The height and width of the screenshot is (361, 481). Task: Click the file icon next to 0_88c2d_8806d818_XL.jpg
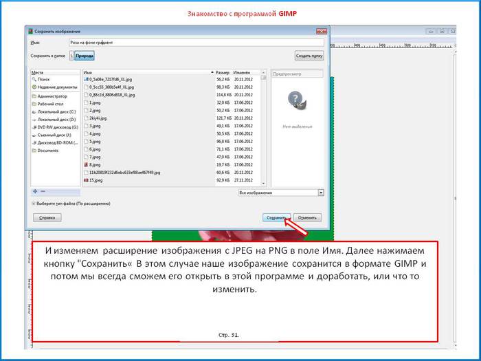pyautogui.click(x=86, y=95)
